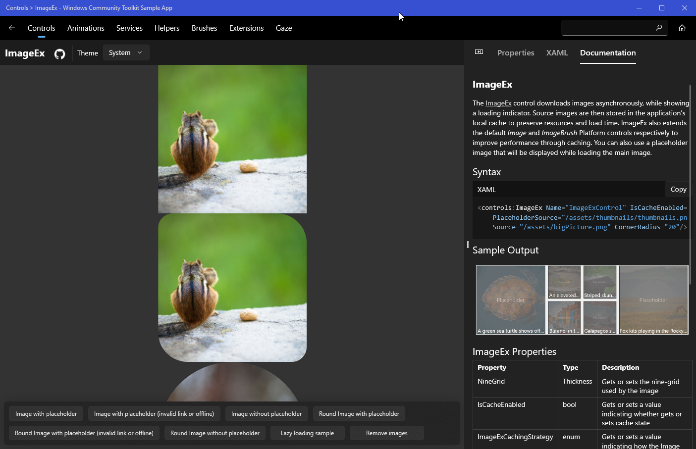Go to the home page icon
The height and width of the screenshot is (449, 696).
(682, 28)
